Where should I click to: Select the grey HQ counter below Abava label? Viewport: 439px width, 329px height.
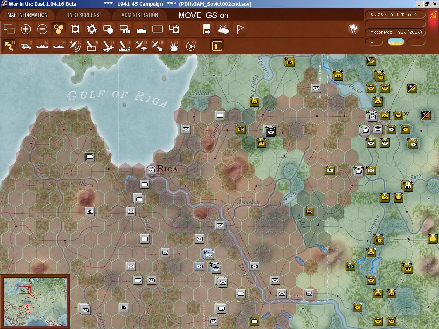click(90, 212)
